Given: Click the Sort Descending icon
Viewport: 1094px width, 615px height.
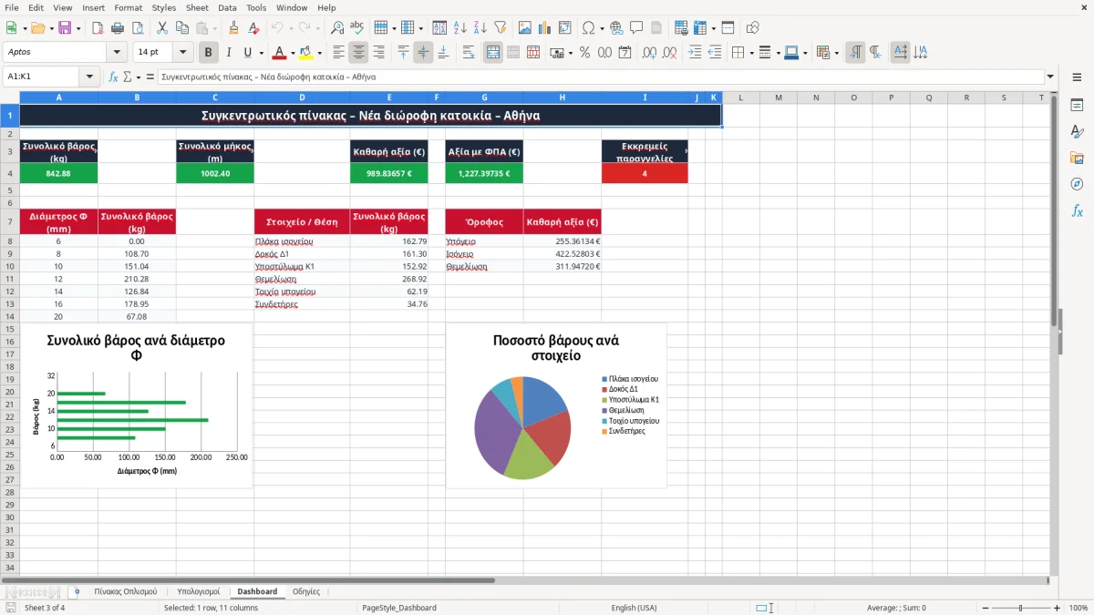Looking at the screenshot, I should [480, 28].
